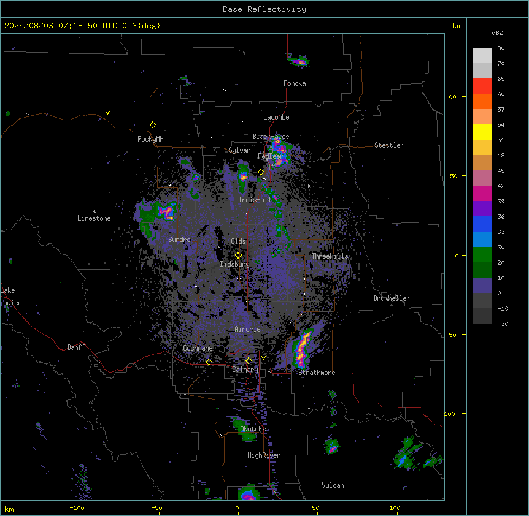Image resolution: width=529 pixels, height=516 pixels.
Task: Select the indigo 0-10 dBZ legend swatch
Action: tap(482, 286)
